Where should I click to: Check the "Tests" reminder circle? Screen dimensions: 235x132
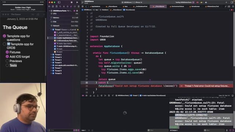pyautogui.click(x=7, y=65)
